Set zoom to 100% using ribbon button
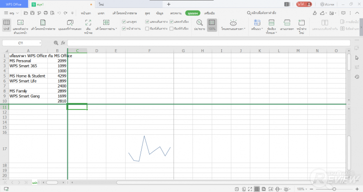Image resolution: width=363 pixels, height=192 pixels. [212, 25]
